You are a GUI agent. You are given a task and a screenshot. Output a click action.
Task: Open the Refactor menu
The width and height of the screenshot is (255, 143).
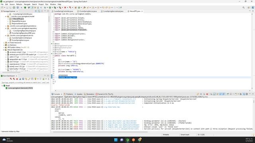point(19,4)
